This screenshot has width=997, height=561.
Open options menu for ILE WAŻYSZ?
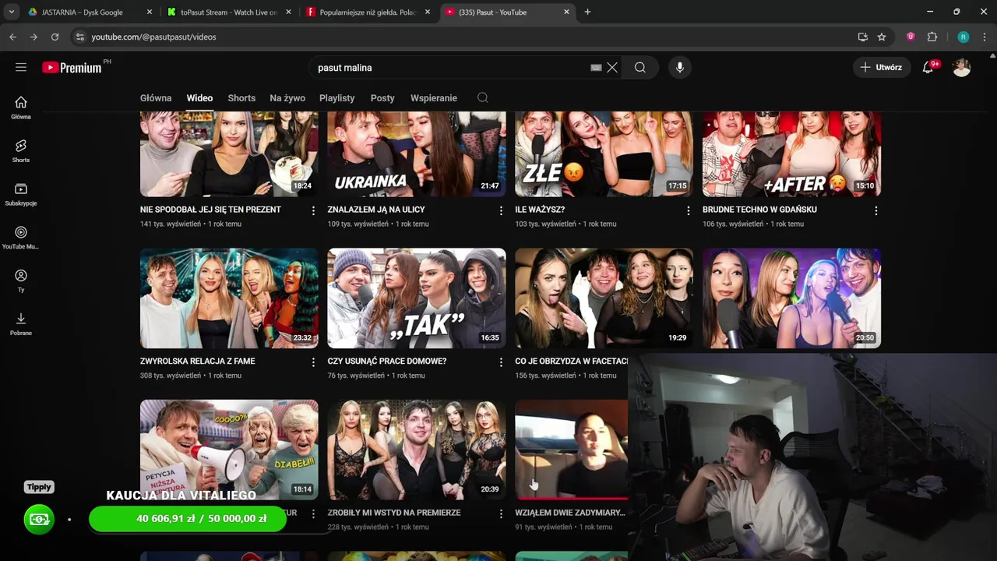(x=688, y=210)
